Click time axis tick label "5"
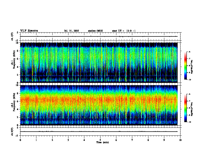 pos(100,140)
